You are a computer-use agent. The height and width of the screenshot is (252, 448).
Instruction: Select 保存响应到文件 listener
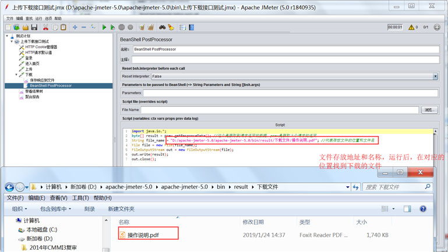pyautogui.click(x=42, y=80)
